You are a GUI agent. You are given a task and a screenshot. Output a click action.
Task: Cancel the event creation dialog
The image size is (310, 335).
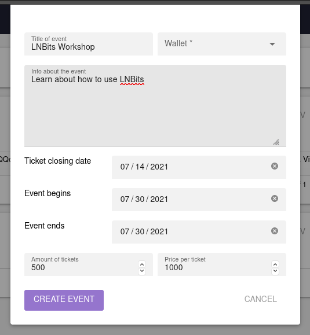(260, 299)
